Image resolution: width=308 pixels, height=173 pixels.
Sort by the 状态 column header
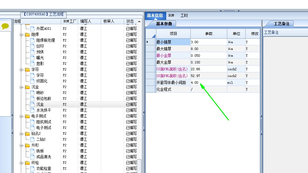130,21
